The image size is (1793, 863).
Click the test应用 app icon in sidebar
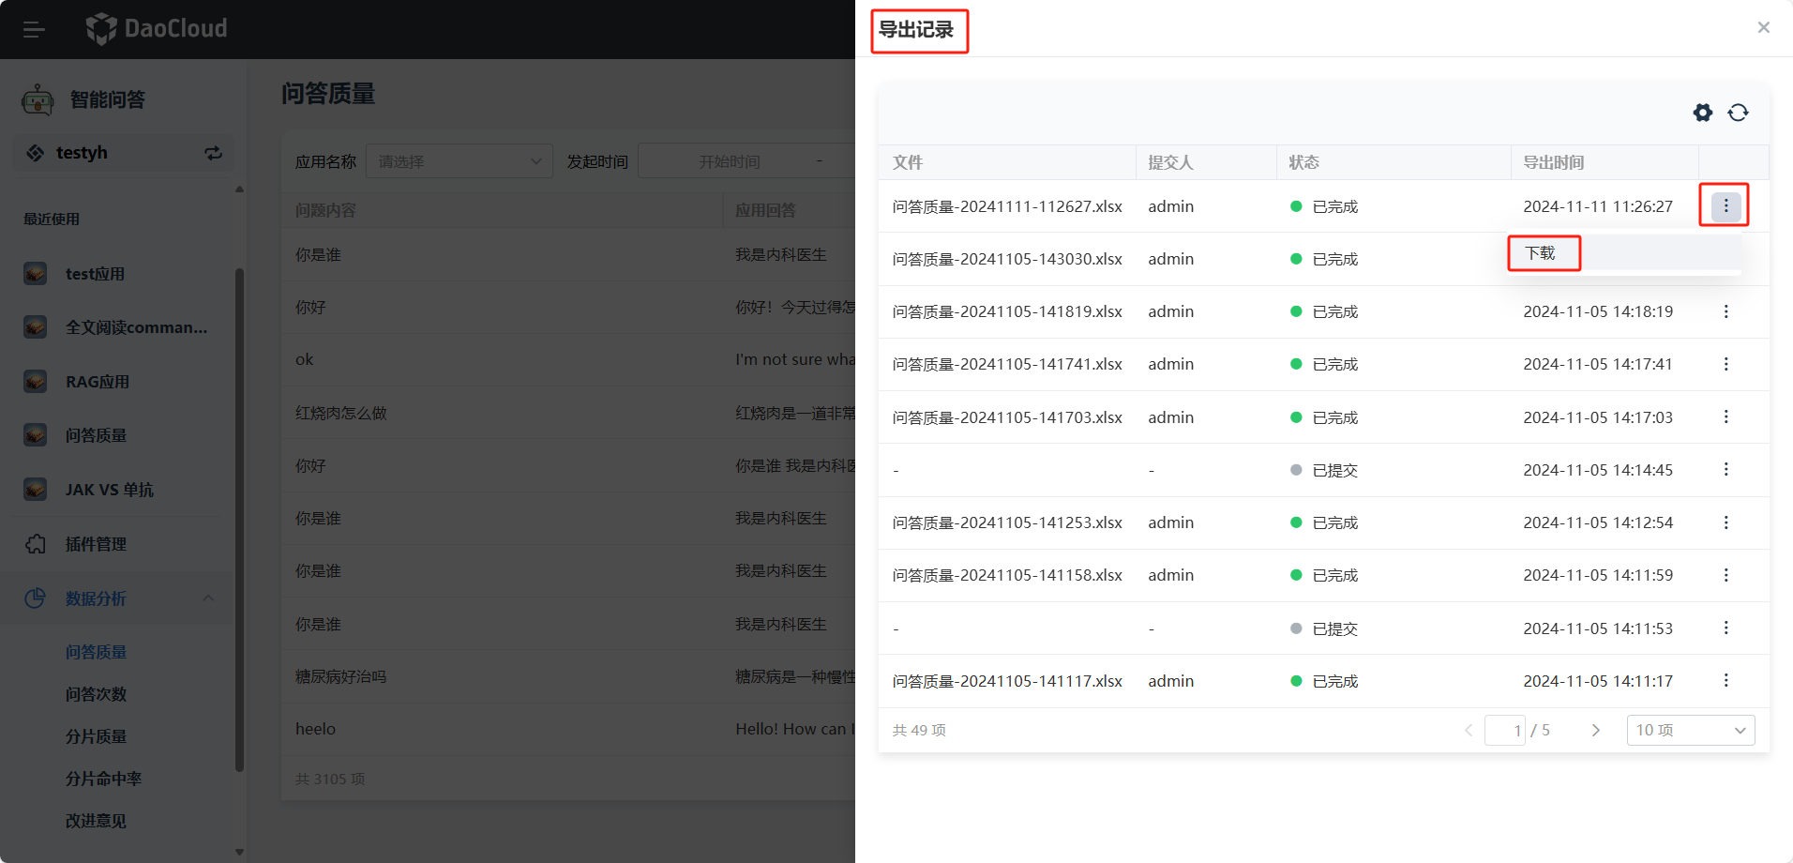pyautogui.click(x=36, y=274)
